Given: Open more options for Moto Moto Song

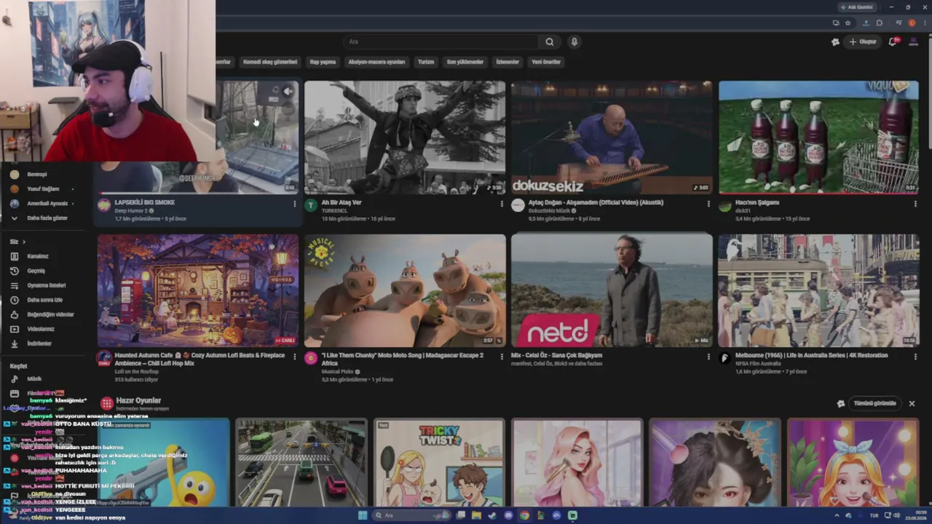Looking at the screenshot, I should click(x=501, y=357).
